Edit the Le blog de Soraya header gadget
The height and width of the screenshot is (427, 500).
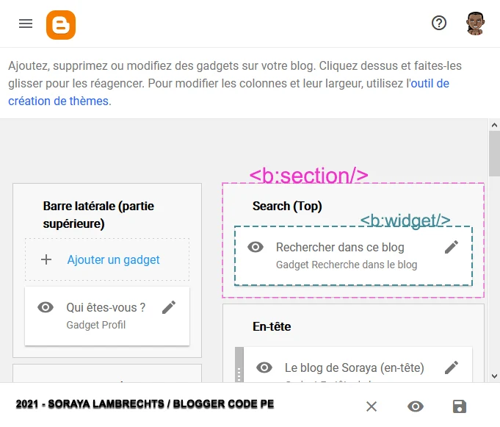click(x=452, y=367)
